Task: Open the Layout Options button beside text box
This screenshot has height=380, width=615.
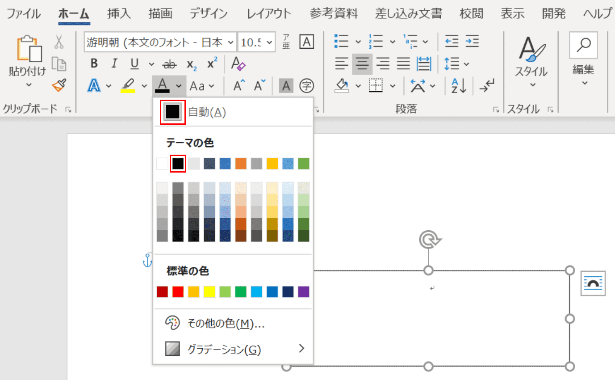Action: click(x=593, y=283)
